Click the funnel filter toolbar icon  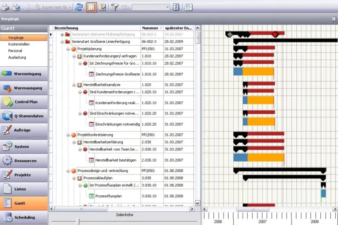[x=115, y=7]
